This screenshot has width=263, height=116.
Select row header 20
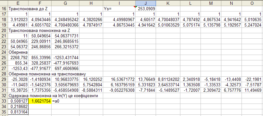4,30
